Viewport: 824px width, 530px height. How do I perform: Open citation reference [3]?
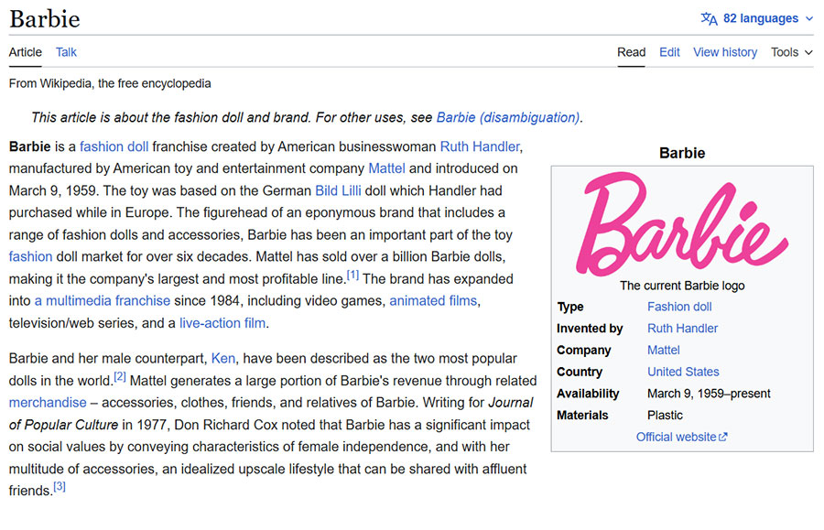(60, 486)
